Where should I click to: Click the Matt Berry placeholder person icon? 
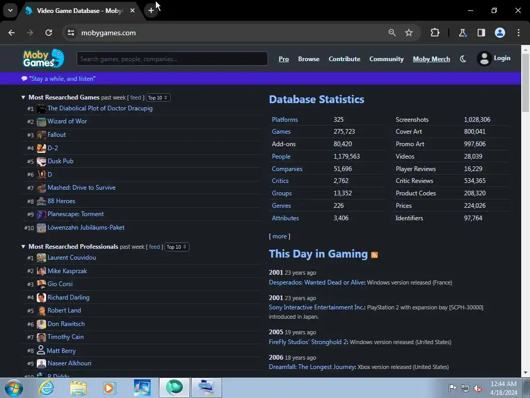41,350
